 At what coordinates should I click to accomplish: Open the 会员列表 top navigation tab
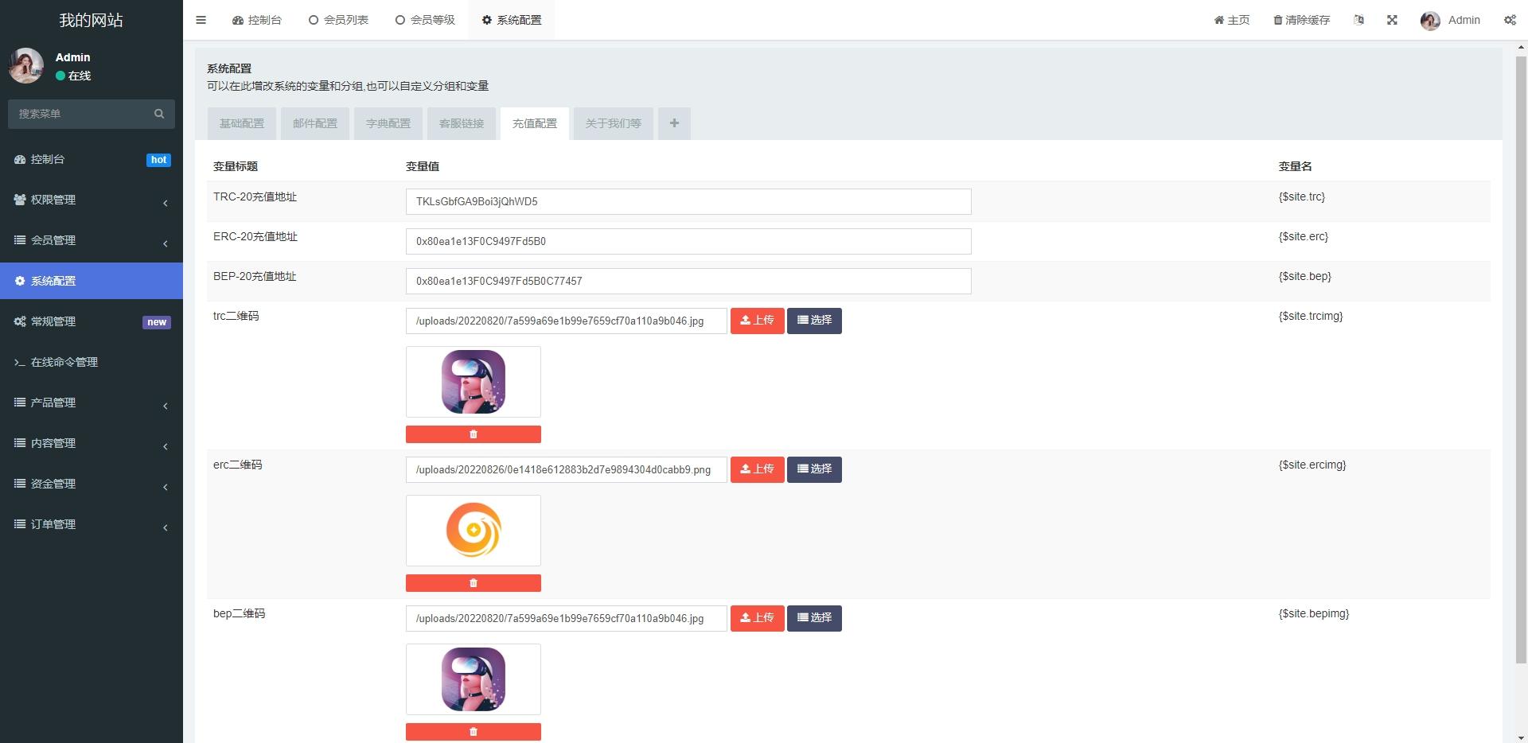(x=338, y=20)
